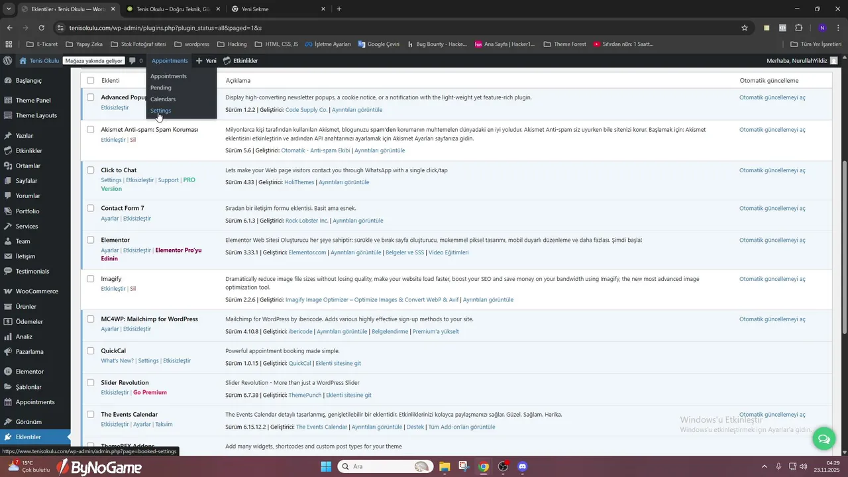This screenshot has width=848, height=477.
Task: Check the Contact Form 7 checkbox
Action: (x=91, y=208)
